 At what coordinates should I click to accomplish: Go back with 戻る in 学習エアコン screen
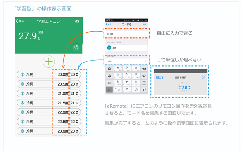(20, 21)
